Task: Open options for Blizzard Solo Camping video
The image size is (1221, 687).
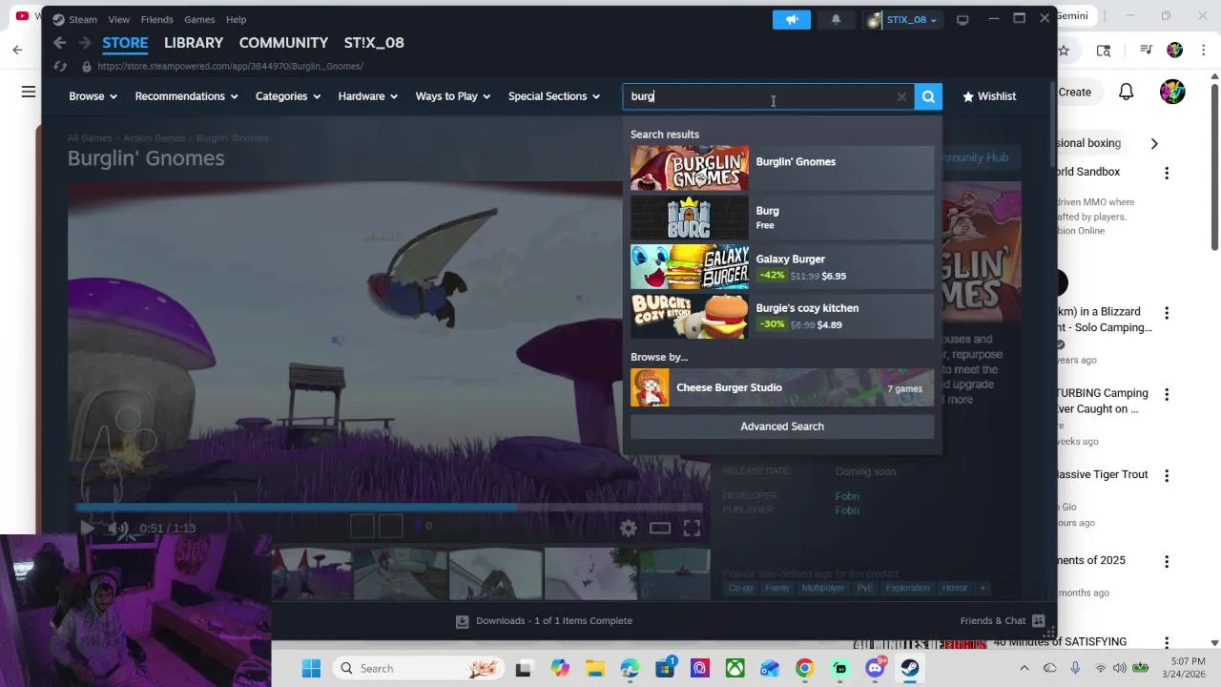Action: coord(1166,313)
